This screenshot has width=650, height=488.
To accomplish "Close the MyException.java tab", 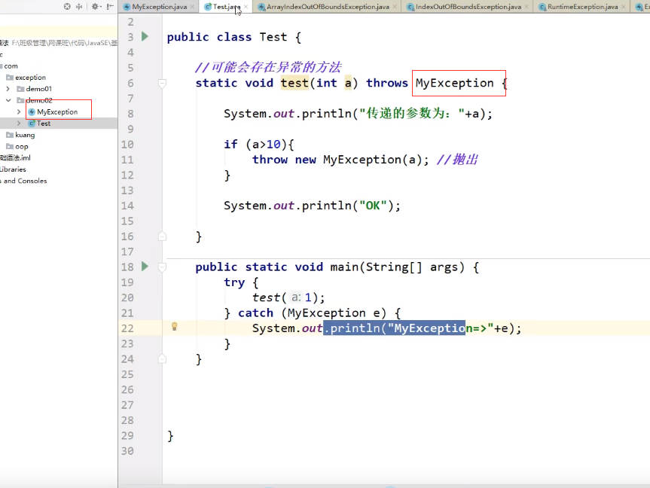I will pyautogui.click(x=192, y=7).
